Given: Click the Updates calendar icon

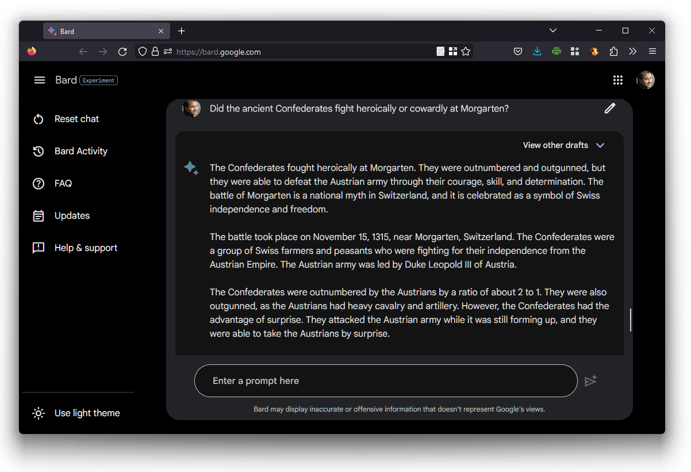Looking at the screenshot, I should click(39, 216).
